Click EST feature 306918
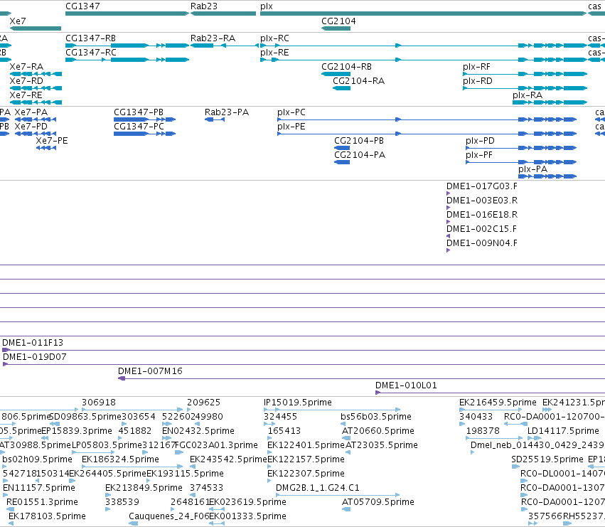This screenshot has height=527, width=605. tap(132, 410)
